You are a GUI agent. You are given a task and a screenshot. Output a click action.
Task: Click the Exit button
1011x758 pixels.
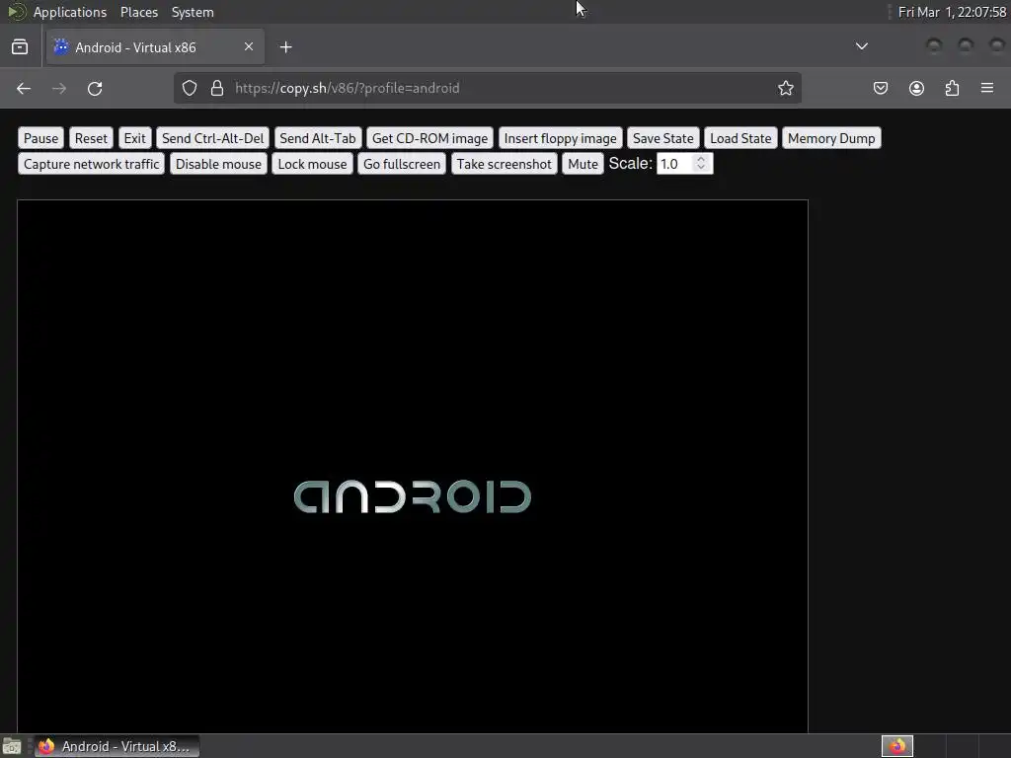134,138
